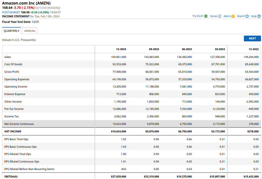262x179 pixels.
Task: Open the Try Excel link
Action: point(197,16)
